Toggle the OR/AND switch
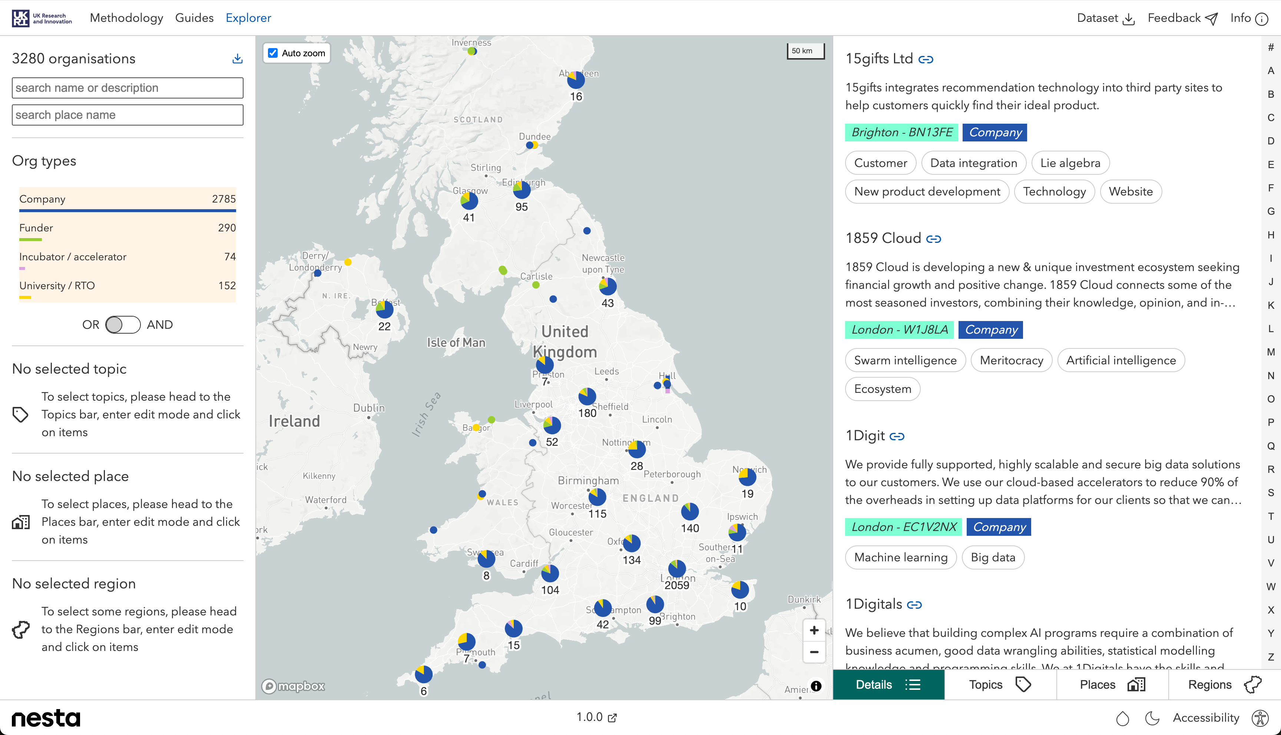This screenshot has width=1281, height=735. point(123,325)
